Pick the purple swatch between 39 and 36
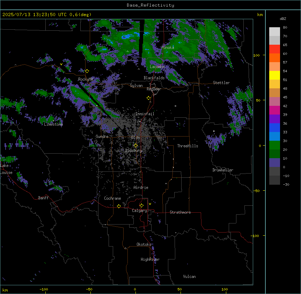The height and width of the screenshot is (294, 301). point(274,119)
